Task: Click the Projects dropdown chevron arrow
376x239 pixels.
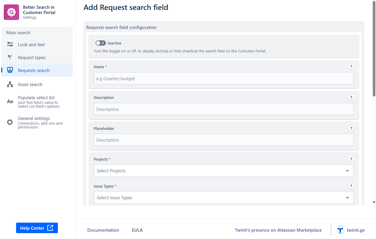Action: point(347,171)
